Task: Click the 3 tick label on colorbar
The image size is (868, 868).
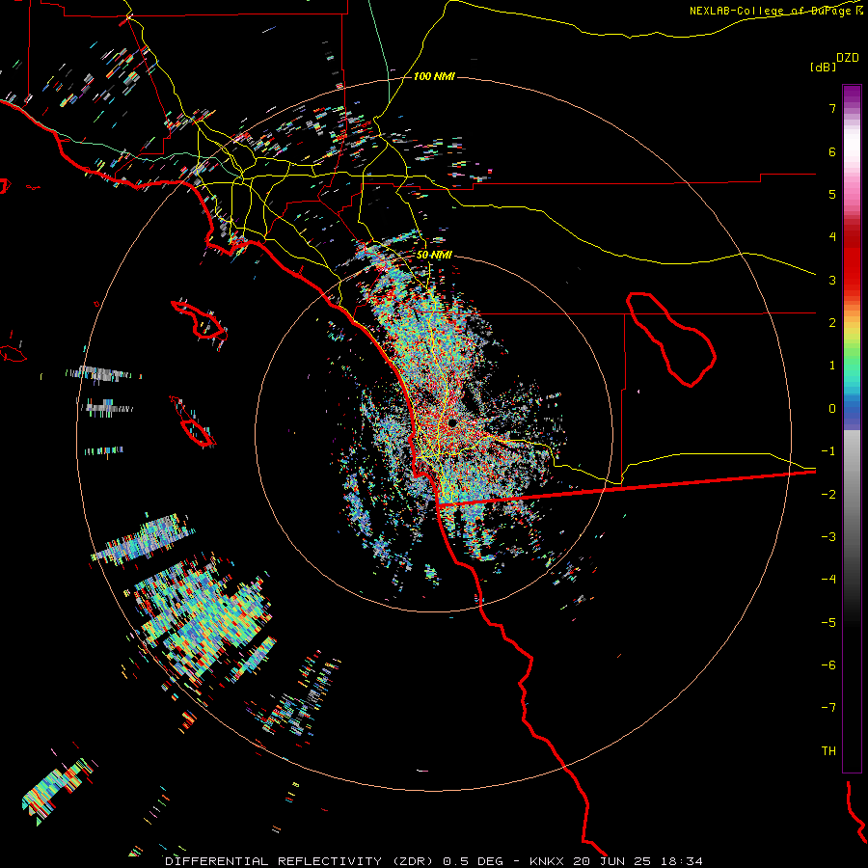Action: (832, 280)
